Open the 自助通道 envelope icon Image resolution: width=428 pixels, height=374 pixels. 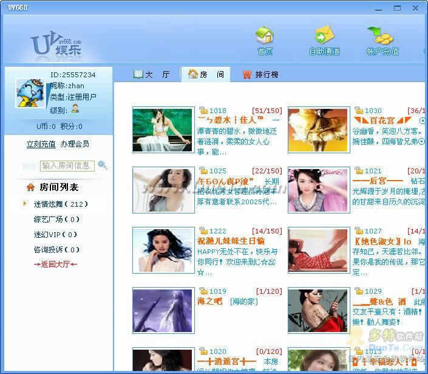(325, 35)
